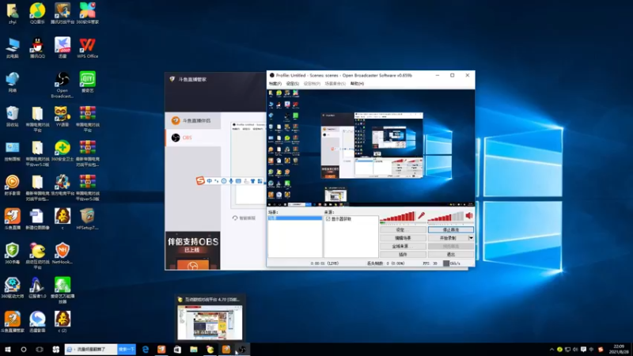This screenshot has width=633, height=356.
Task: Open the 爱奇艺 desktop icon
Action: (x=87, y=82)
